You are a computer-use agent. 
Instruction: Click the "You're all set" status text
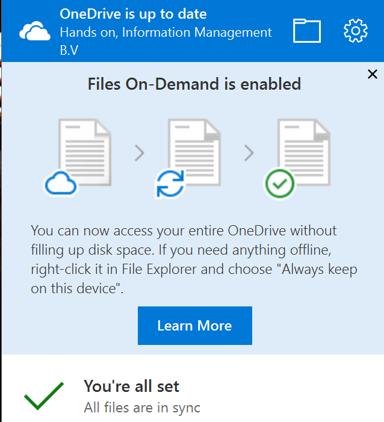131,386
